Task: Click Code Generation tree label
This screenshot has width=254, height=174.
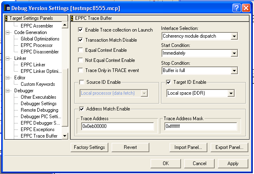Action: 30,32
